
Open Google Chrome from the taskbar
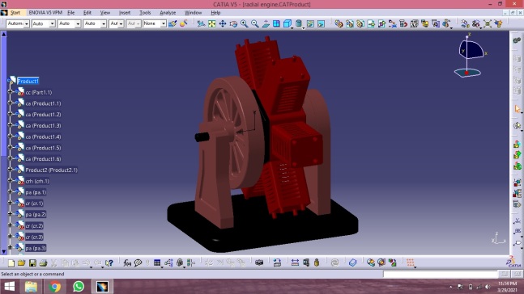tap(55, 287)
